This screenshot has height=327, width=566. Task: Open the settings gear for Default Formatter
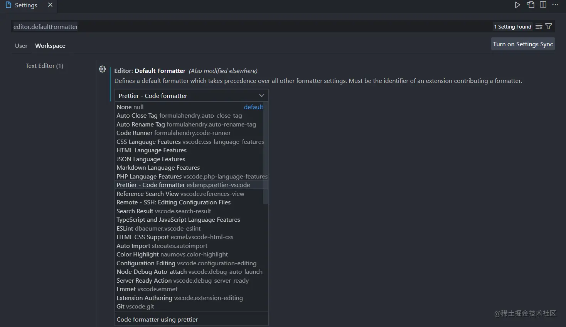pos(102,69)
